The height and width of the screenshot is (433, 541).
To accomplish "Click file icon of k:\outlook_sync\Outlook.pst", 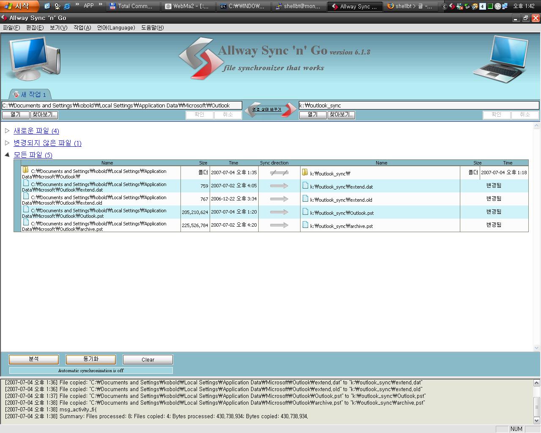I will coord(305,211).
